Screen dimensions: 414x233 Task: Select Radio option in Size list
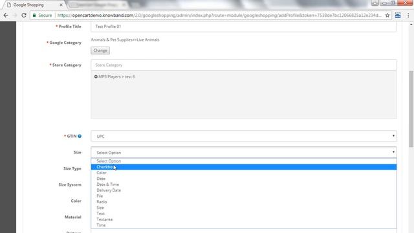[244, 202]
